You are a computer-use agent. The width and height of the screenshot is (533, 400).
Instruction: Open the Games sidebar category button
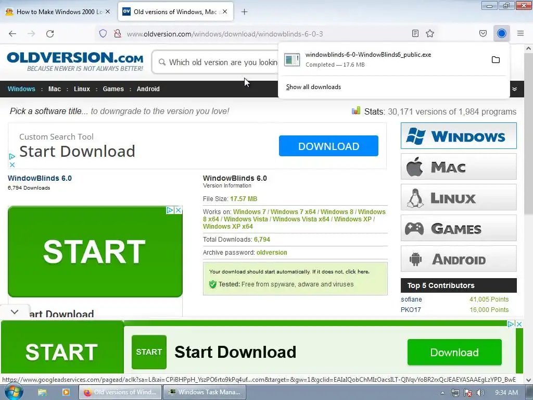click(459, 228)
